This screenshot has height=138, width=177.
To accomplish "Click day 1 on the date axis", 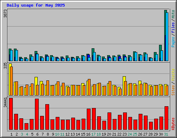I will pos(11,134).
